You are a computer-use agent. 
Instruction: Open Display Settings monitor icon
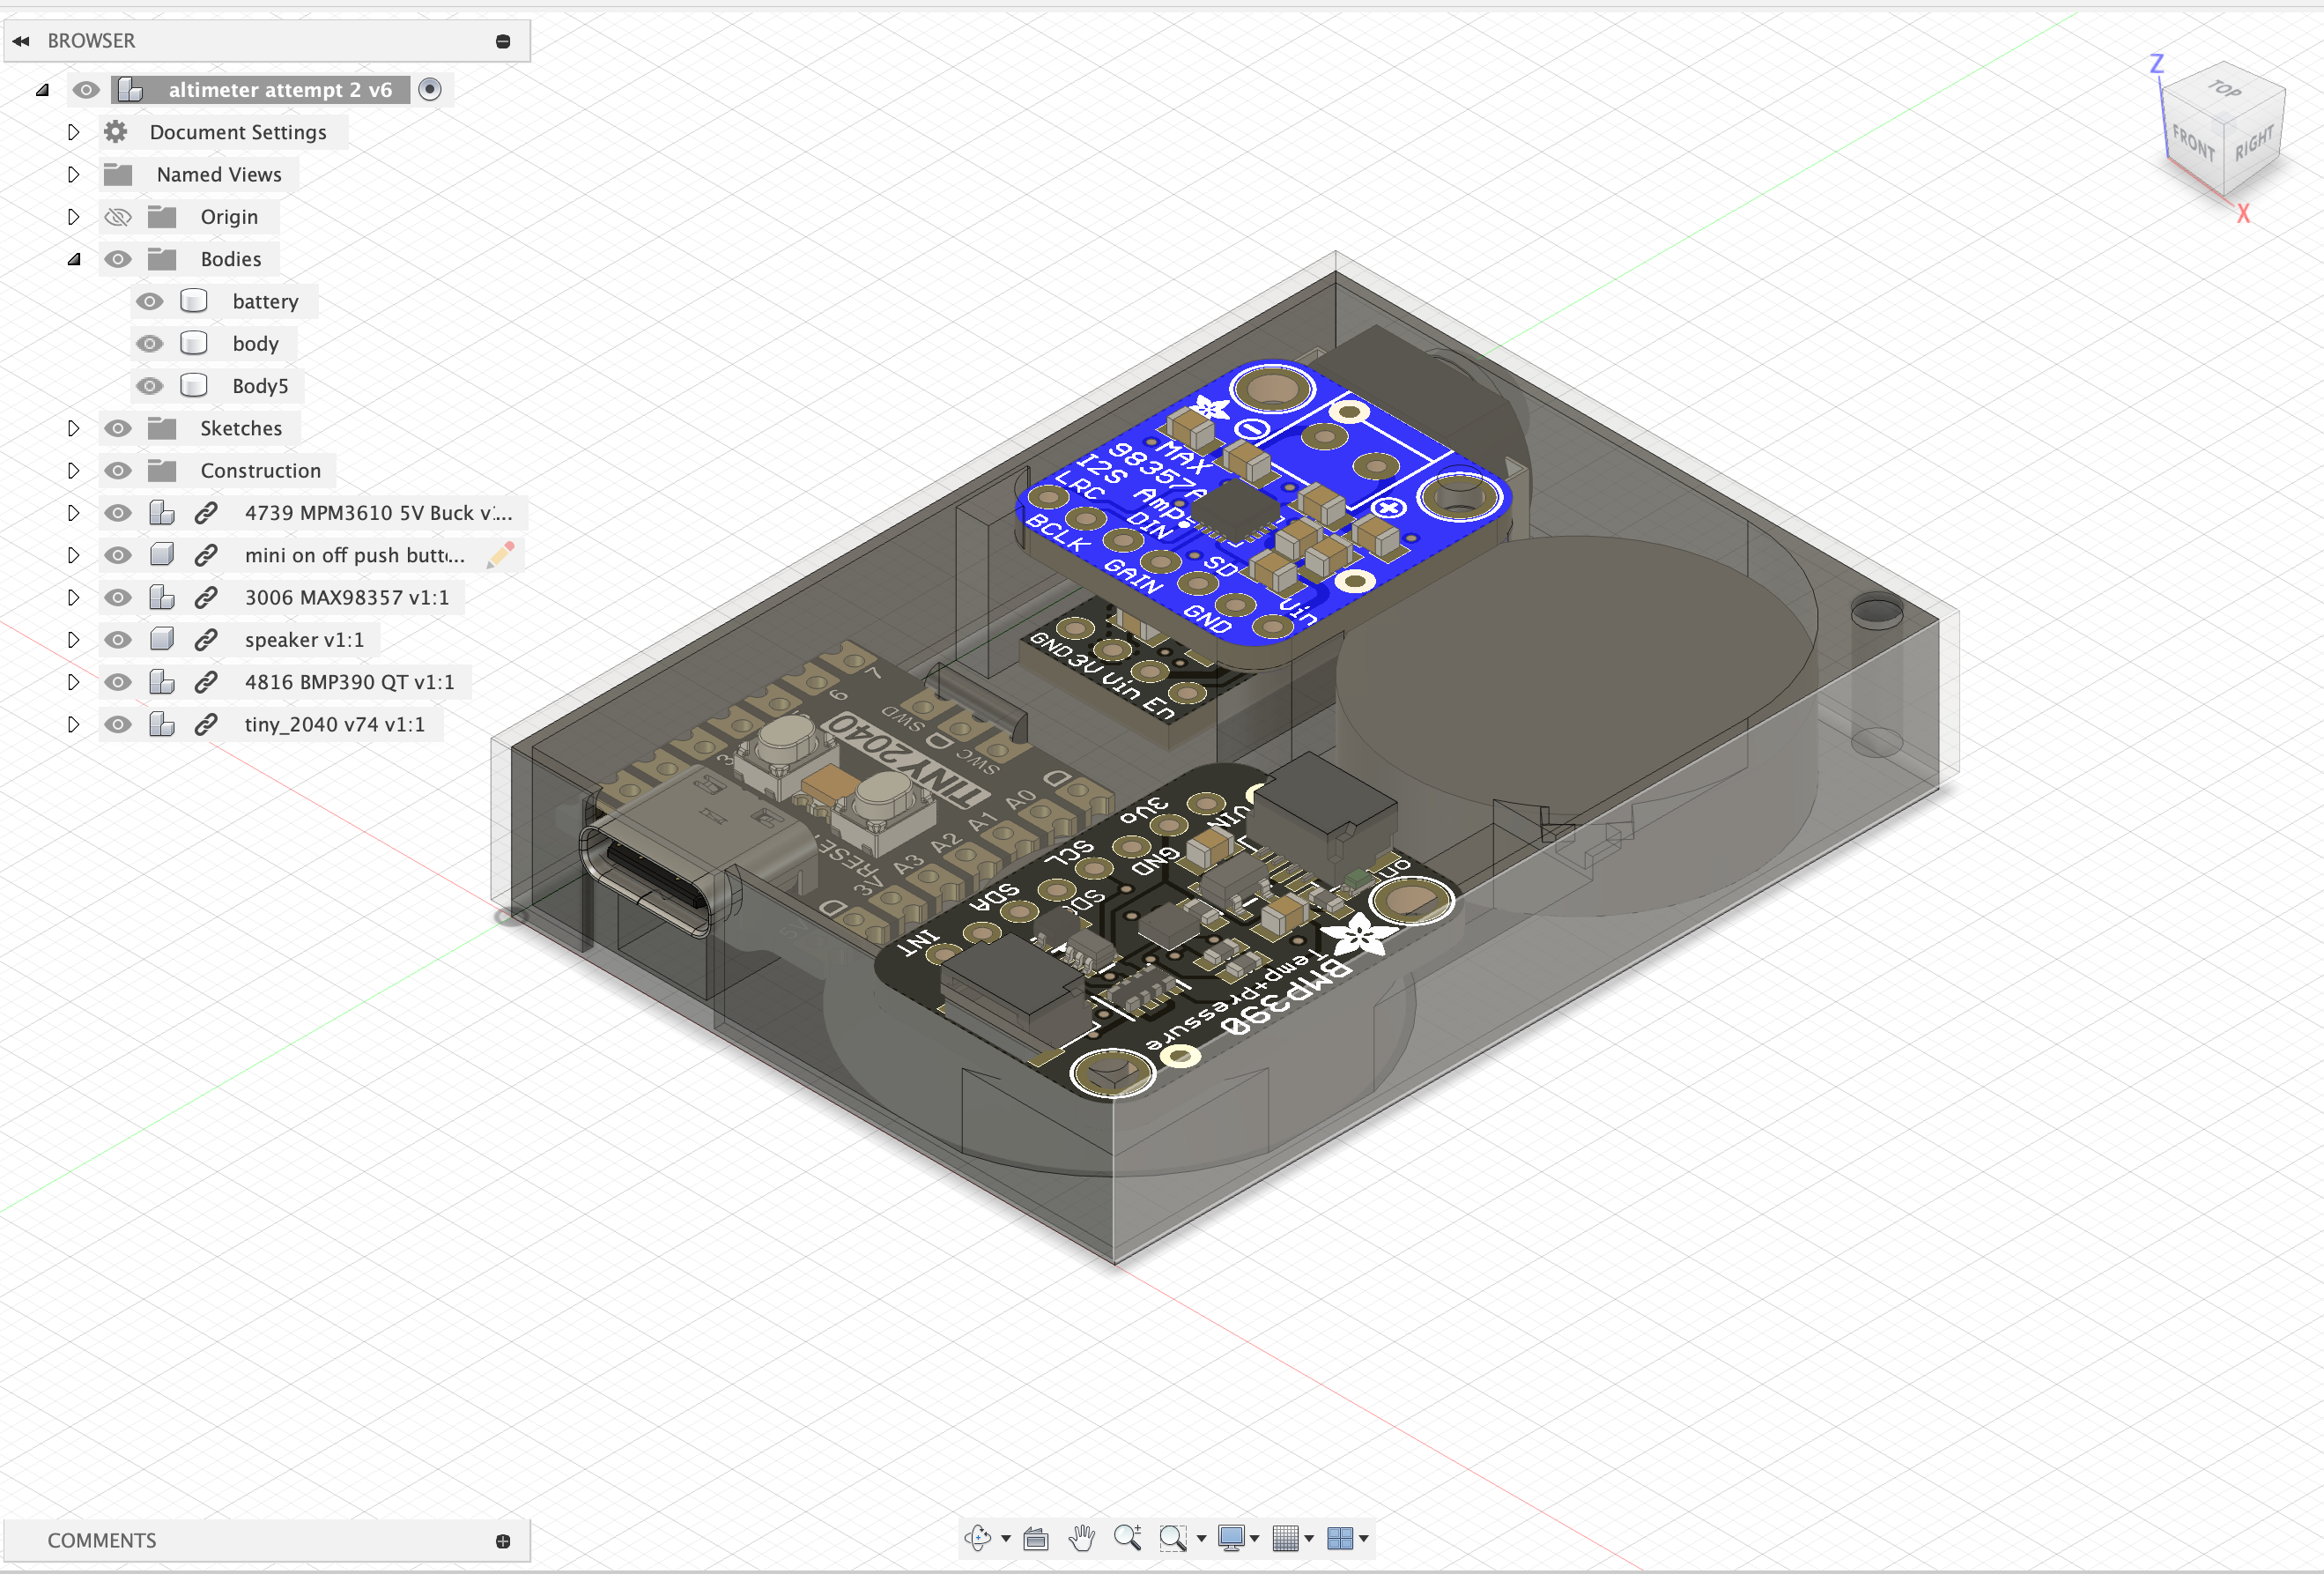1231,1538
